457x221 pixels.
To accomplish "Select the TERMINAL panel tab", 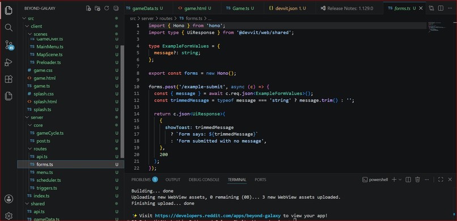I will coord(237,180).
